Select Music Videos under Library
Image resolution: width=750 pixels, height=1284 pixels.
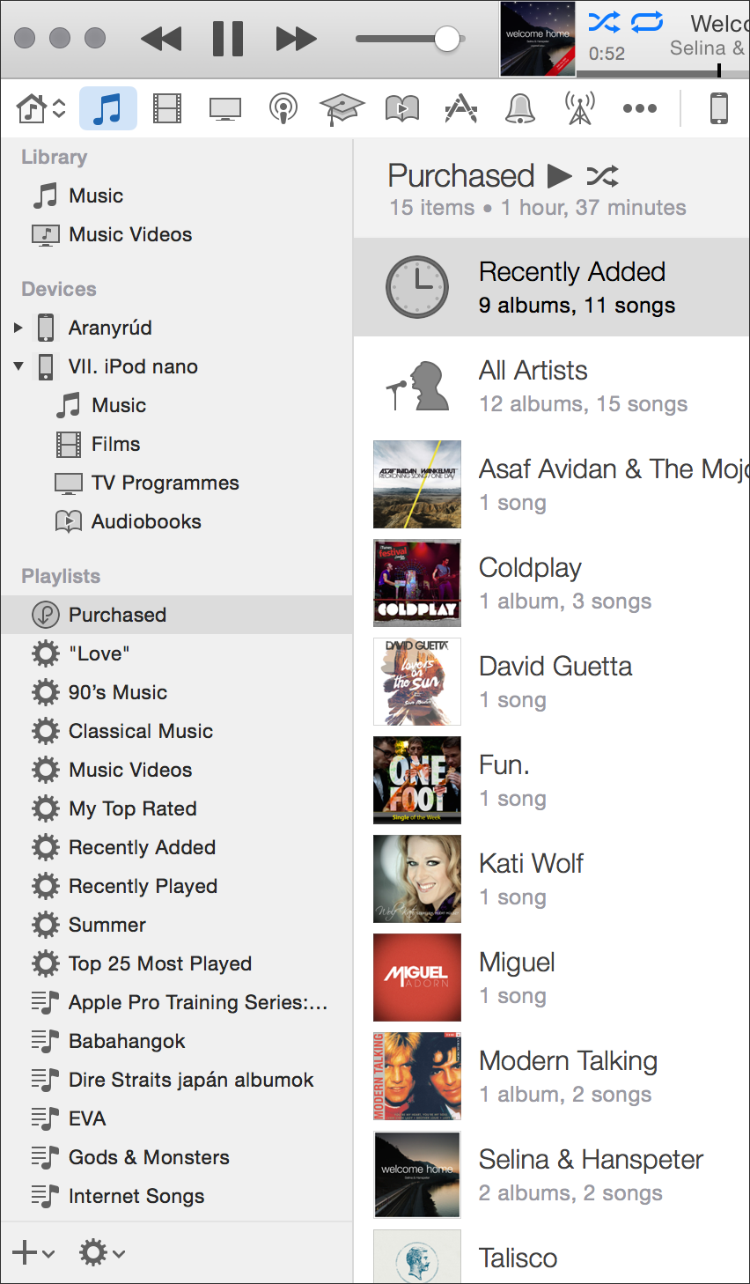[x=130, y=234]
